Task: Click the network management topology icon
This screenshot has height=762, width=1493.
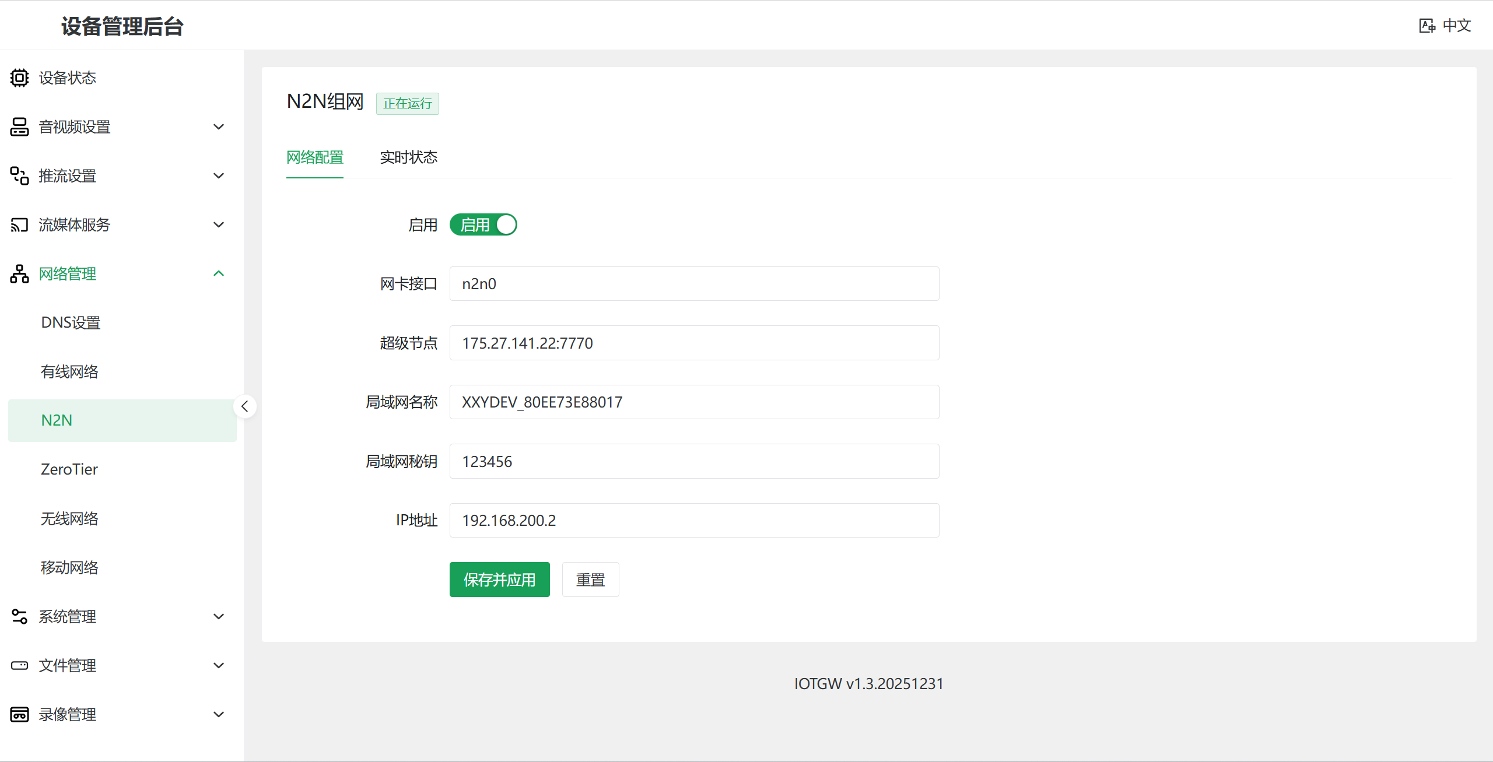Action: 19,273
